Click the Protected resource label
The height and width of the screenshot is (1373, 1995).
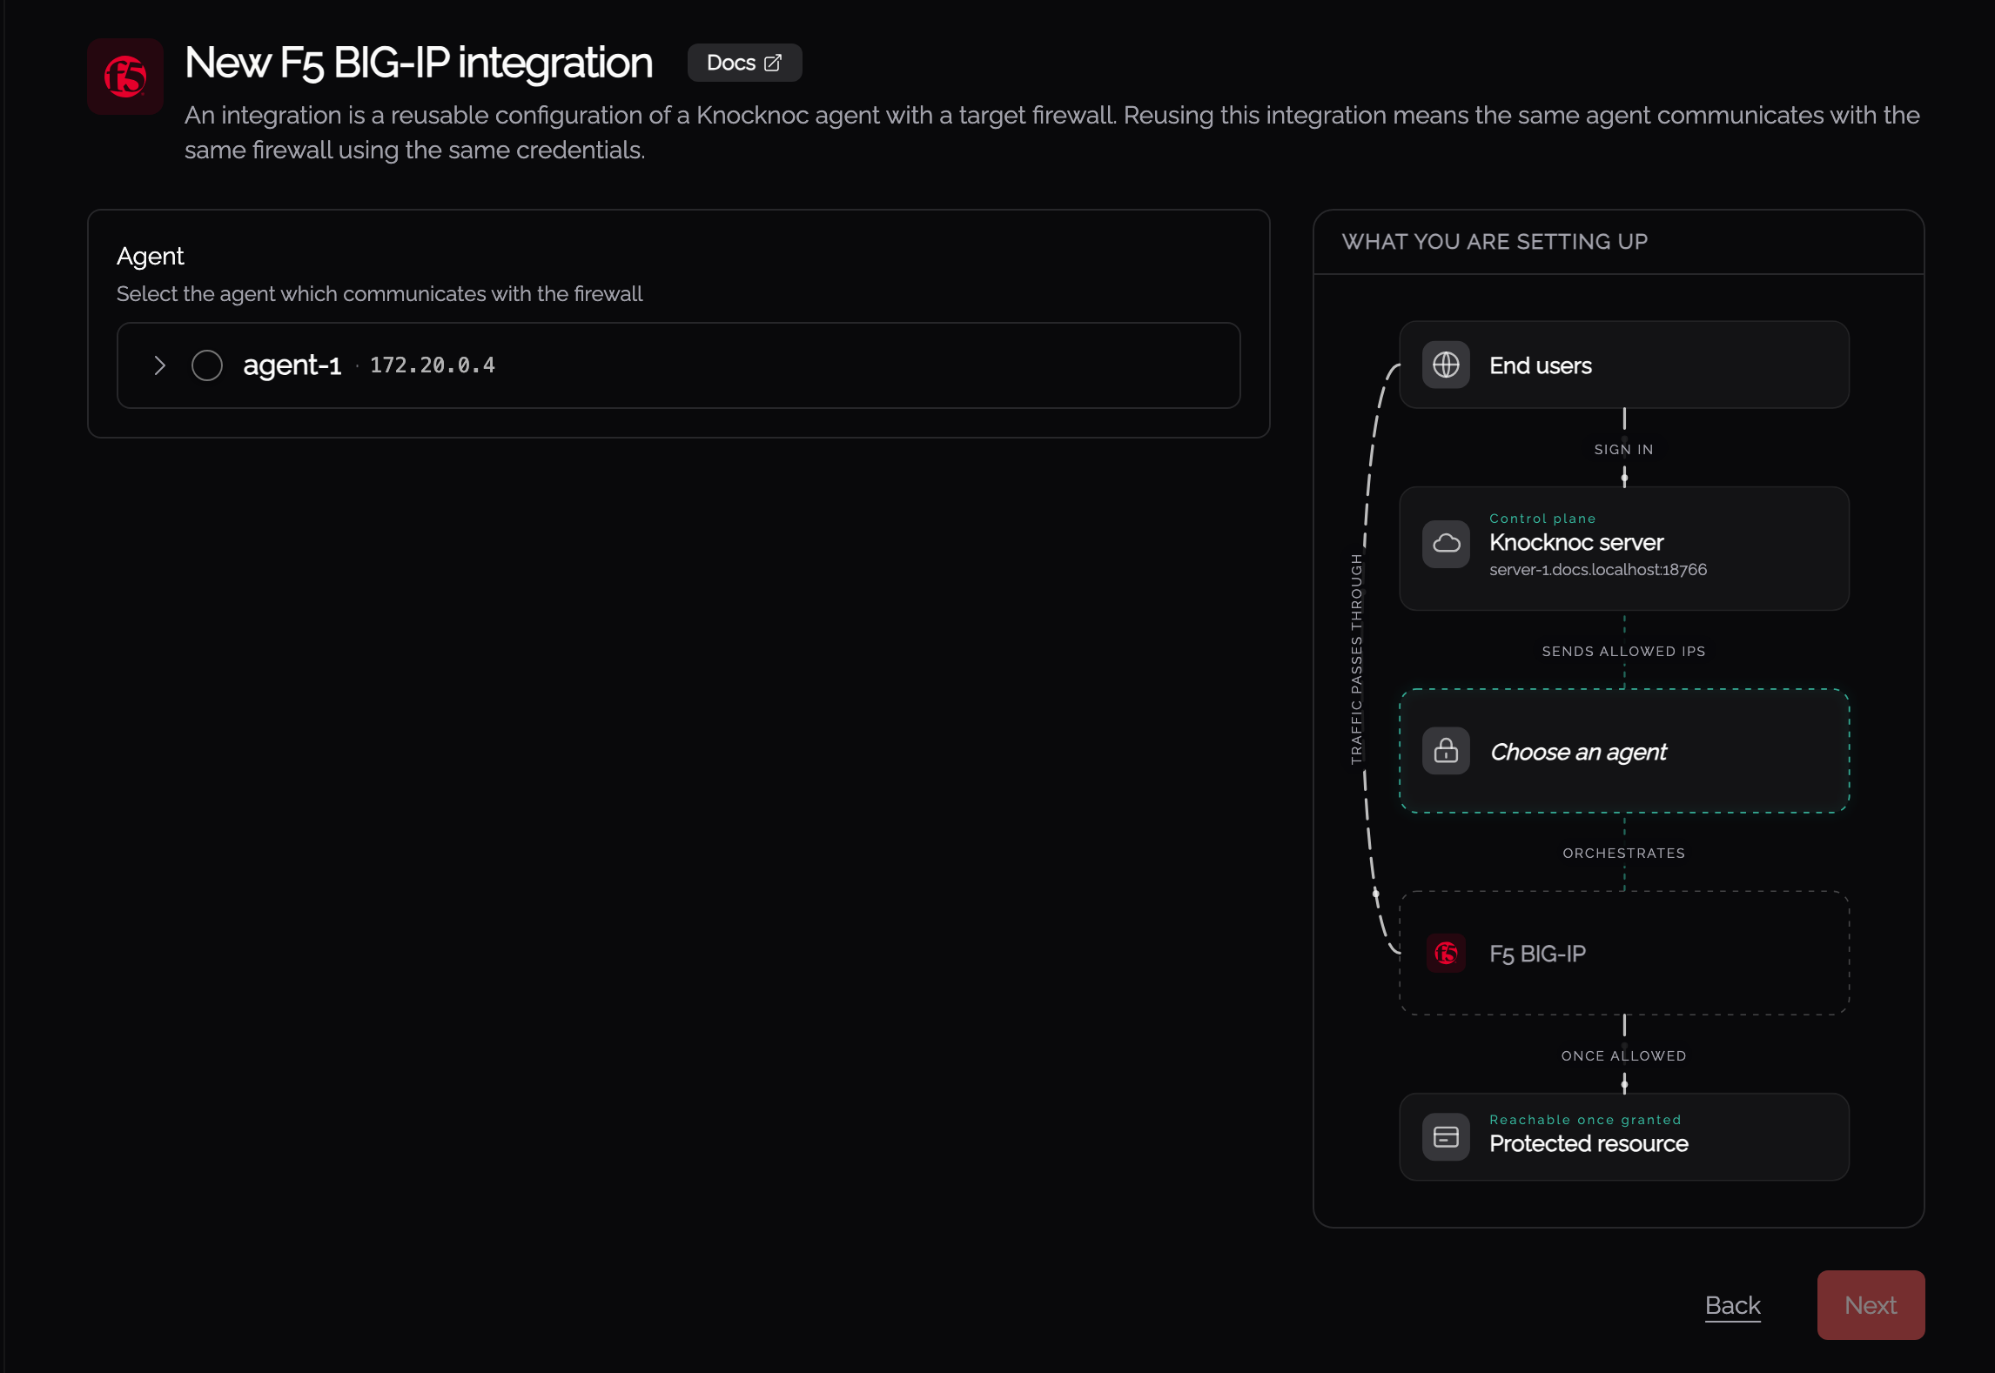click(x=1589, y=1143)
